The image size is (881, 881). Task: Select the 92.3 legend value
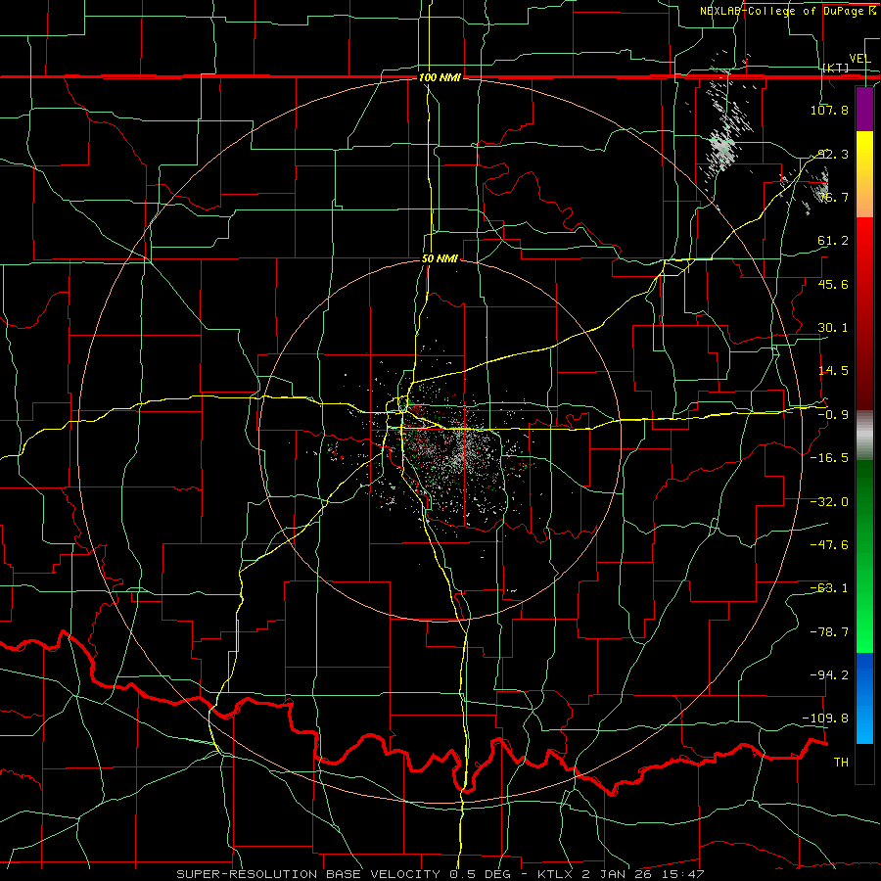[x=833, y=154]
